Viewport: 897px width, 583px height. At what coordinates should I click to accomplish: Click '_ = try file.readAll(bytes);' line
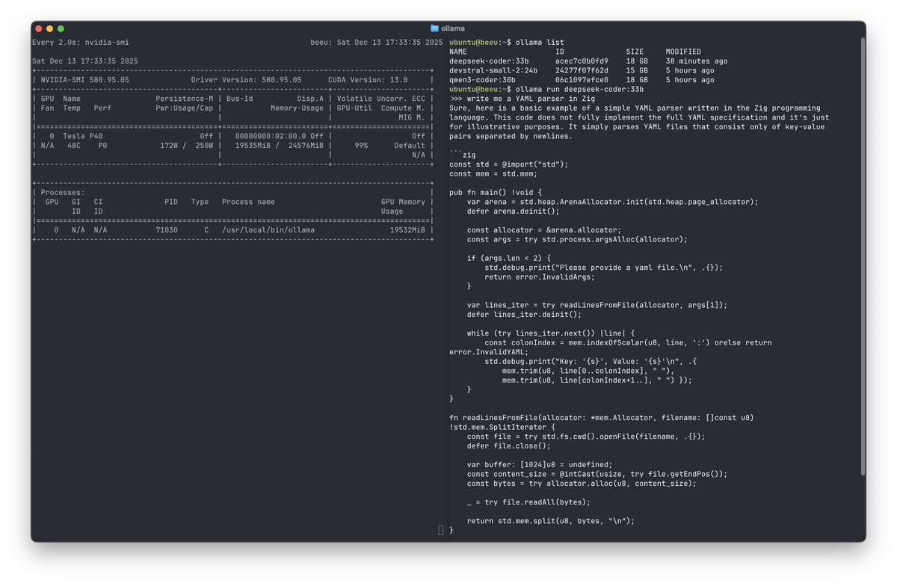[528, 502]
